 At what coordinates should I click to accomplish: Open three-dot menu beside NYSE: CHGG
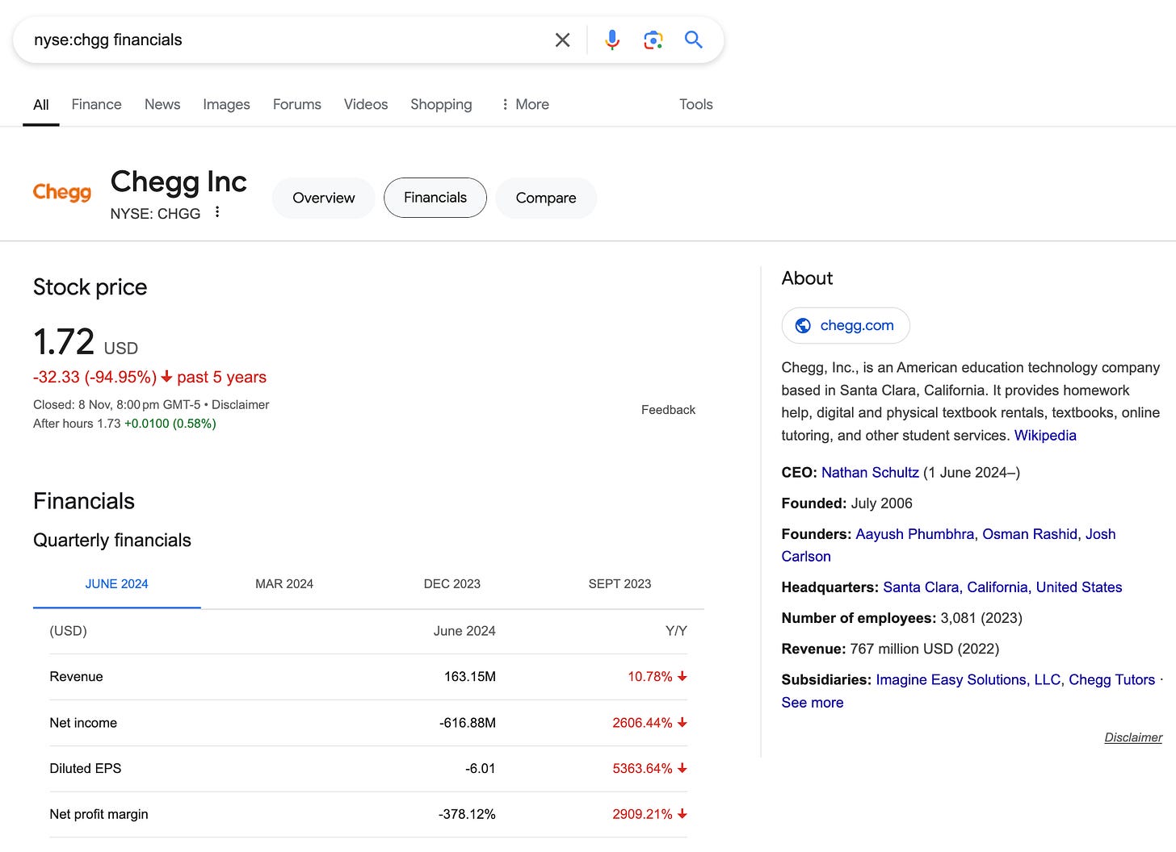coord(217,212)
